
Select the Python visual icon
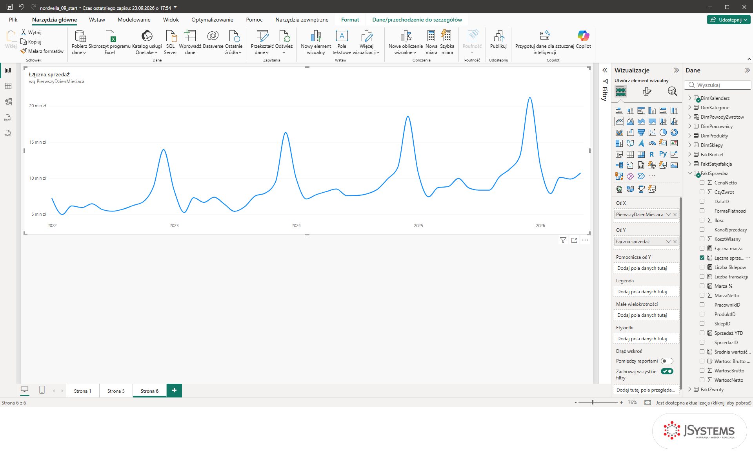coord(663,154)
